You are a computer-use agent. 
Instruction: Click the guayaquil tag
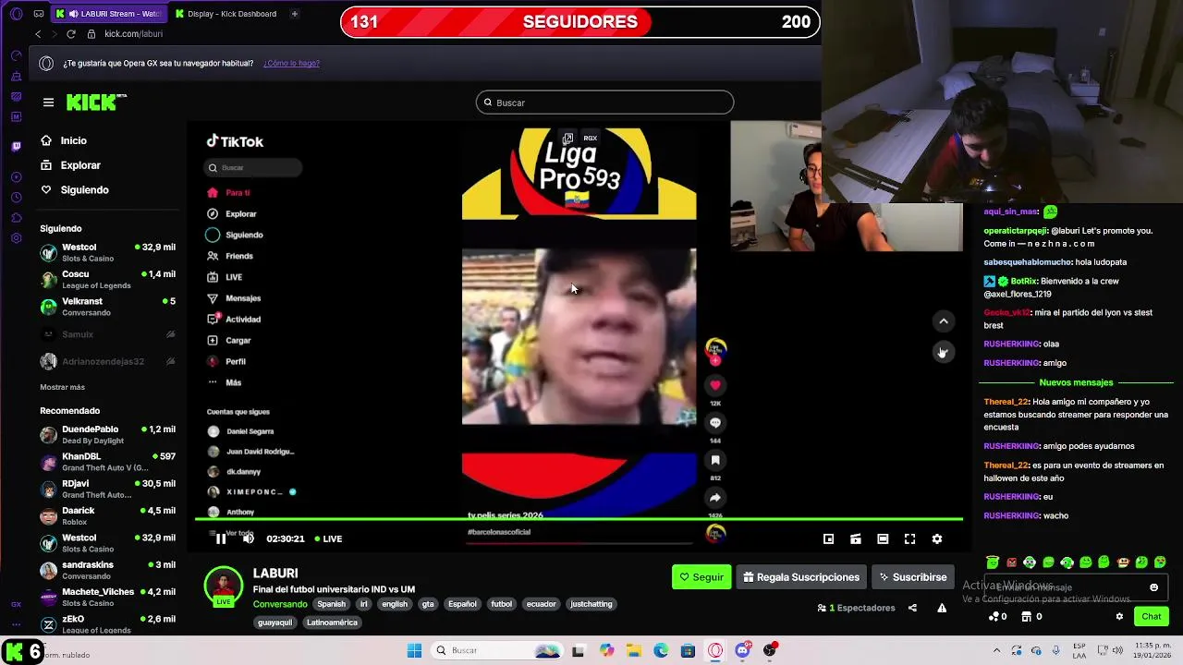tap(275, 623)
